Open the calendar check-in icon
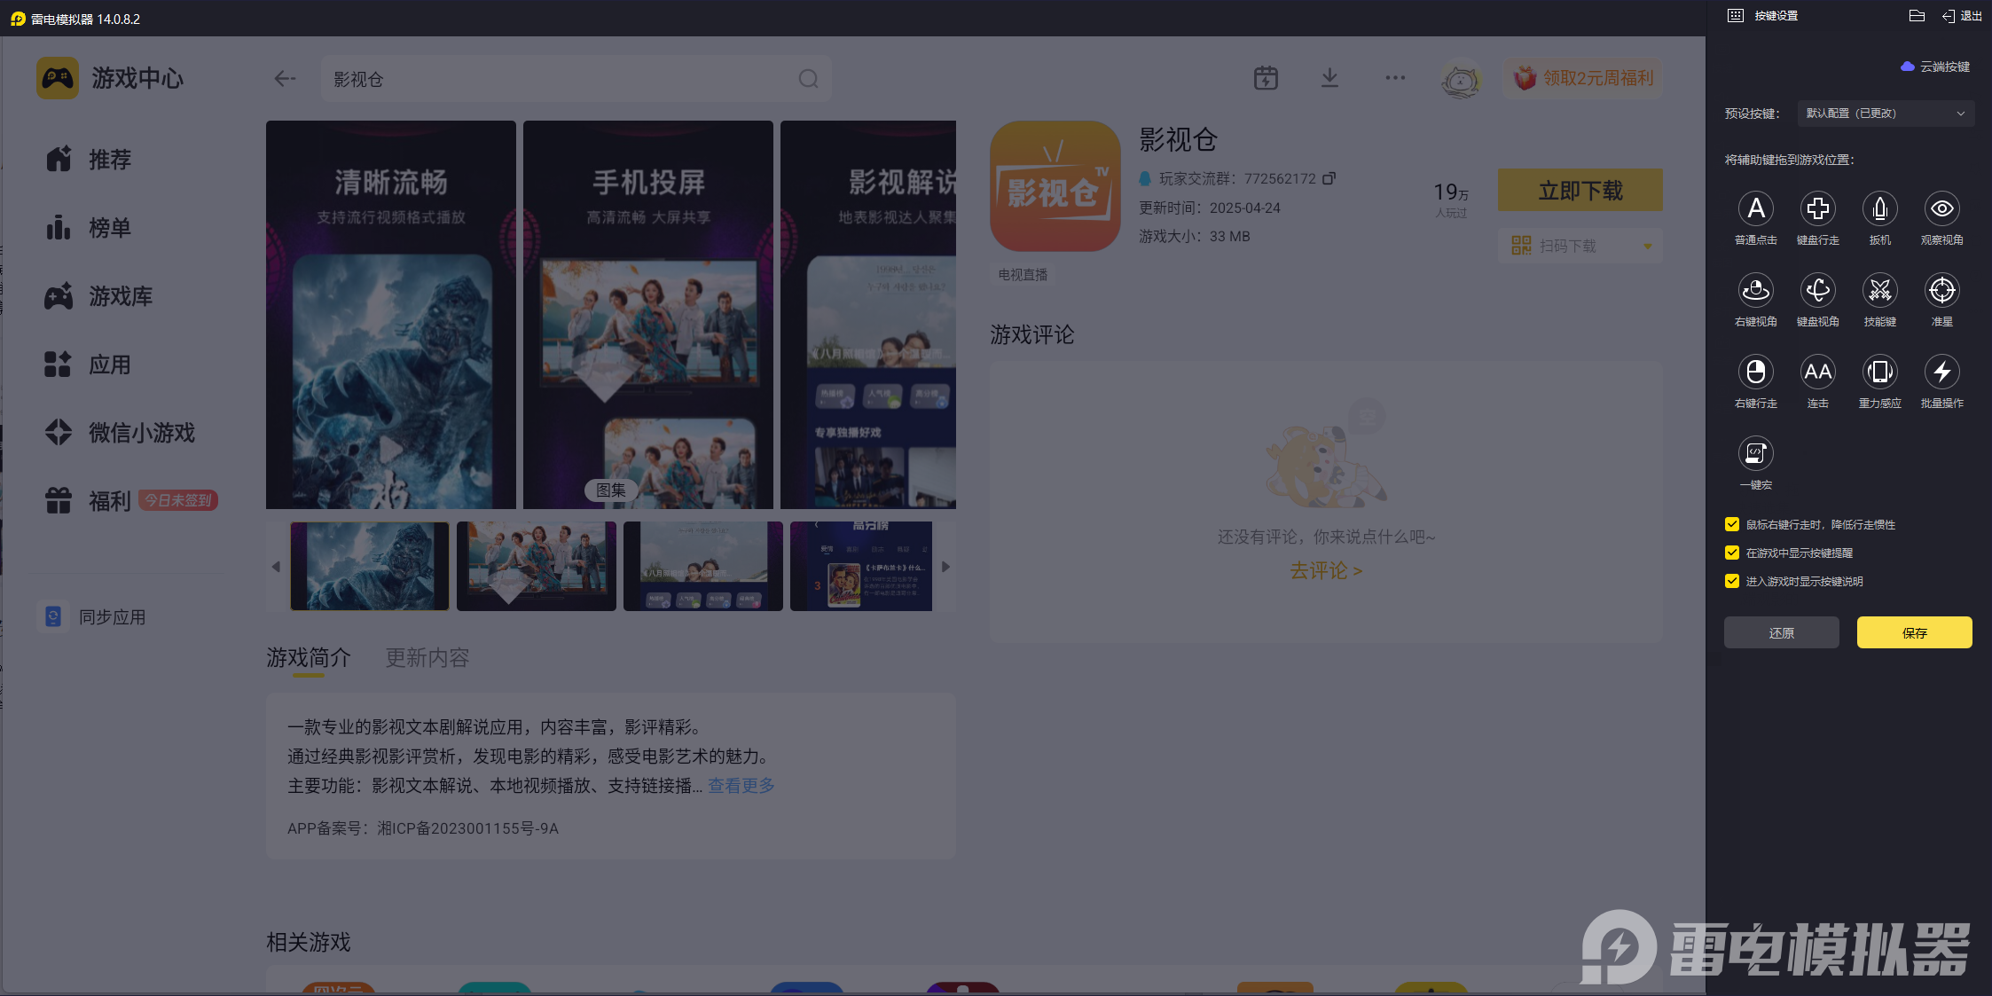The height and width of the screenshot is (996, 1992). coord(1266,78)
